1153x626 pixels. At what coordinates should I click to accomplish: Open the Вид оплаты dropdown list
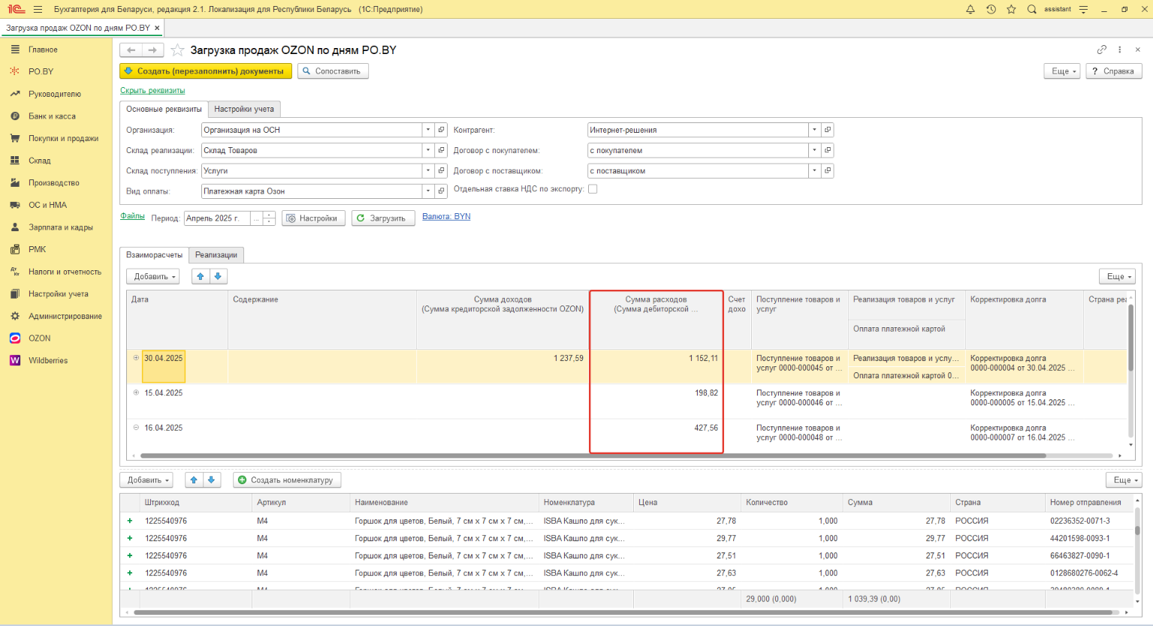click(x=428, y=191)
